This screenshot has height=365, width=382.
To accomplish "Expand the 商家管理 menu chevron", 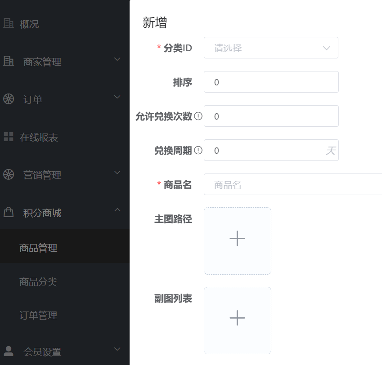I will tap(117, 59).
